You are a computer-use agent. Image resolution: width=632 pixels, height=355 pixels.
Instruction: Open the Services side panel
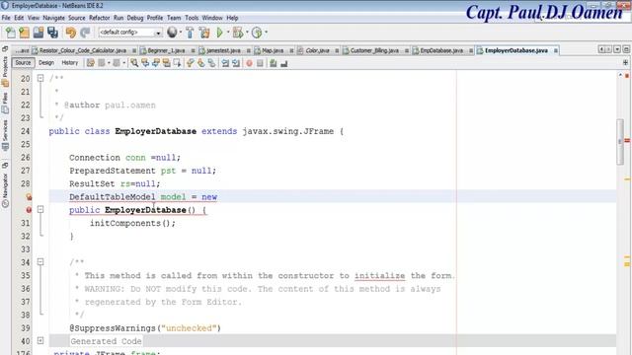tap(5, 135)
